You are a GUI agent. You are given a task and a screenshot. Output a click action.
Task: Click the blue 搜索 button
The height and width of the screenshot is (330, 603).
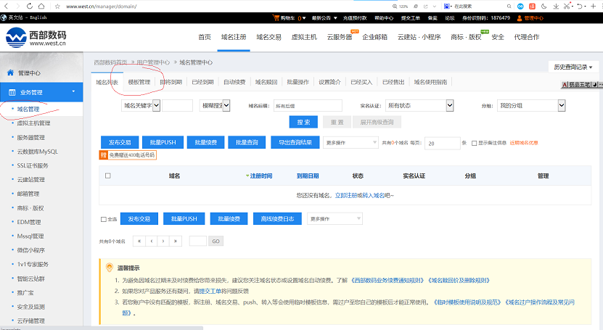tap(303, 122)
